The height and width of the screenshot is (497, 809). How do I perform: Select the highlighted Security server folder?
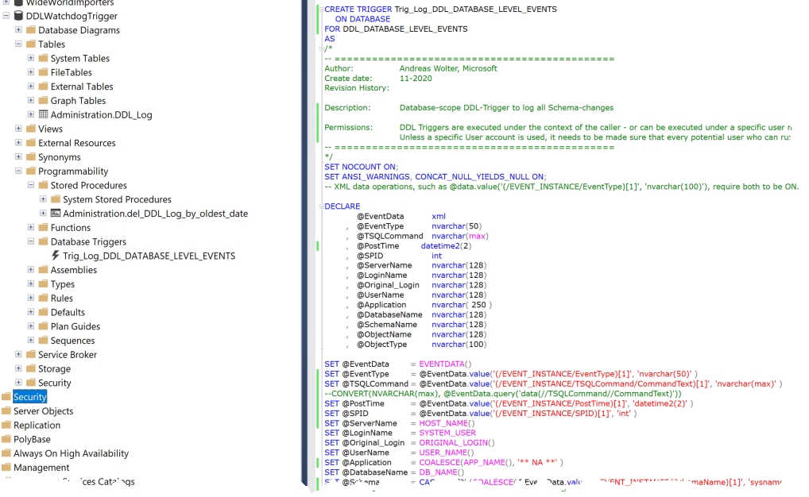pos(30,396)
